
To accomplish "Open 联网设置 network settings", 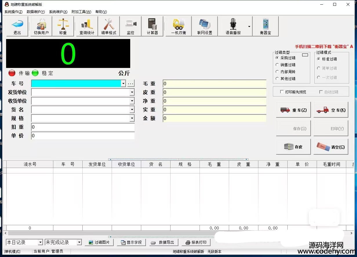I will click(x=205, y=26).
